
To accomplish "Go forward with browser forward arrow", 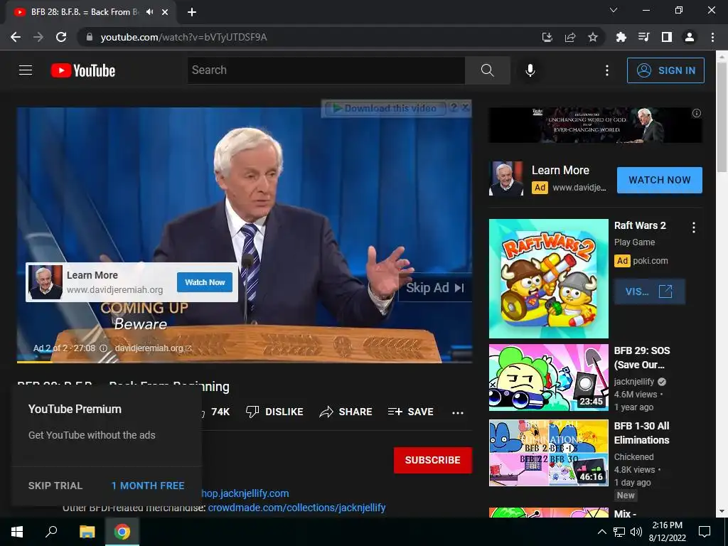I will coord(38,37).
